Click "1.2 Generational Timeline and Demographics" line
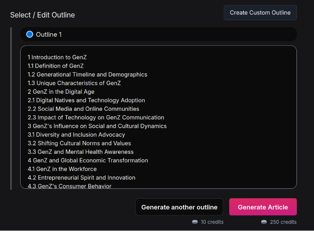The image size is (314, 231). click(87, 74)
